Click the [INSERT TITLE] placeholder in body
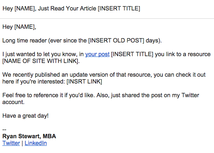Image resolution: width=214 pixels, height=153 pixels. (132, 54)
